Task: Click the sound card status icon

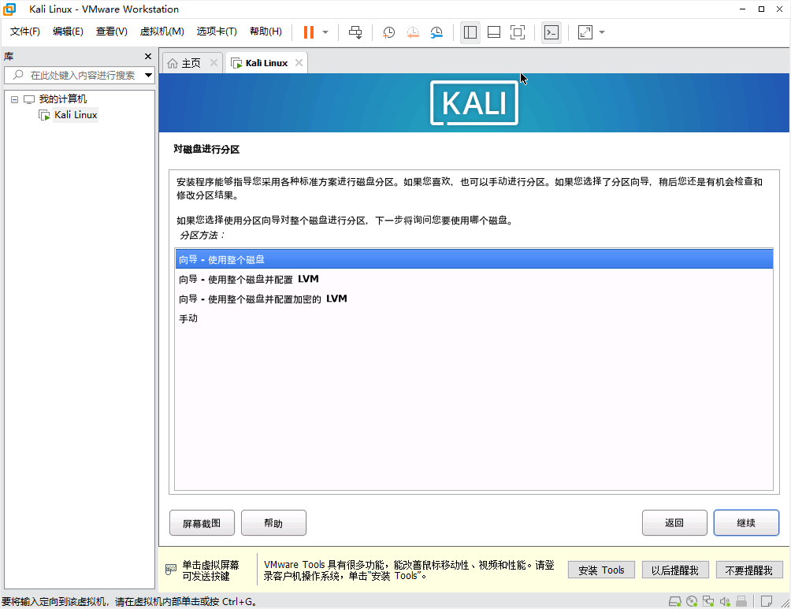Action: (x=725, y=601)
